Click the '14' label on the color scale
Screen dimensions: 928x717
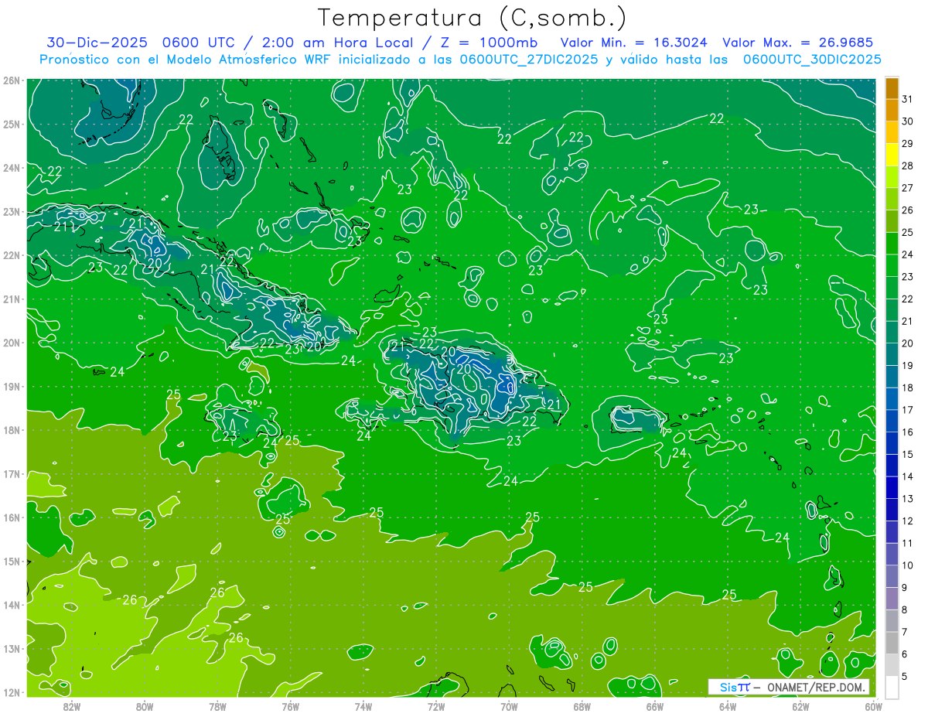click(908, 477)
